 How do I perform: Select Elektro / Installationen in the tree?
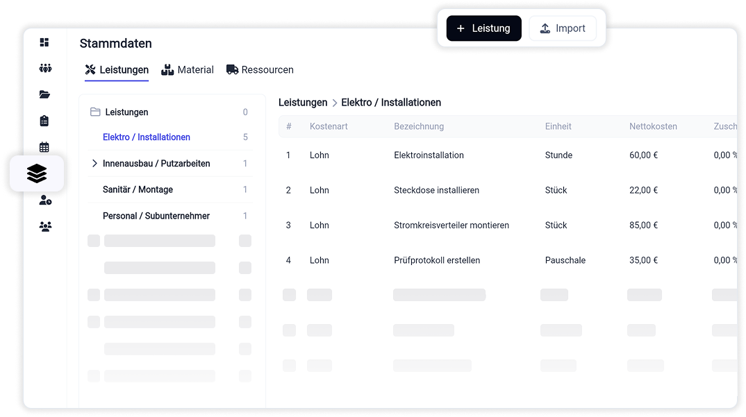pos(146,137)
